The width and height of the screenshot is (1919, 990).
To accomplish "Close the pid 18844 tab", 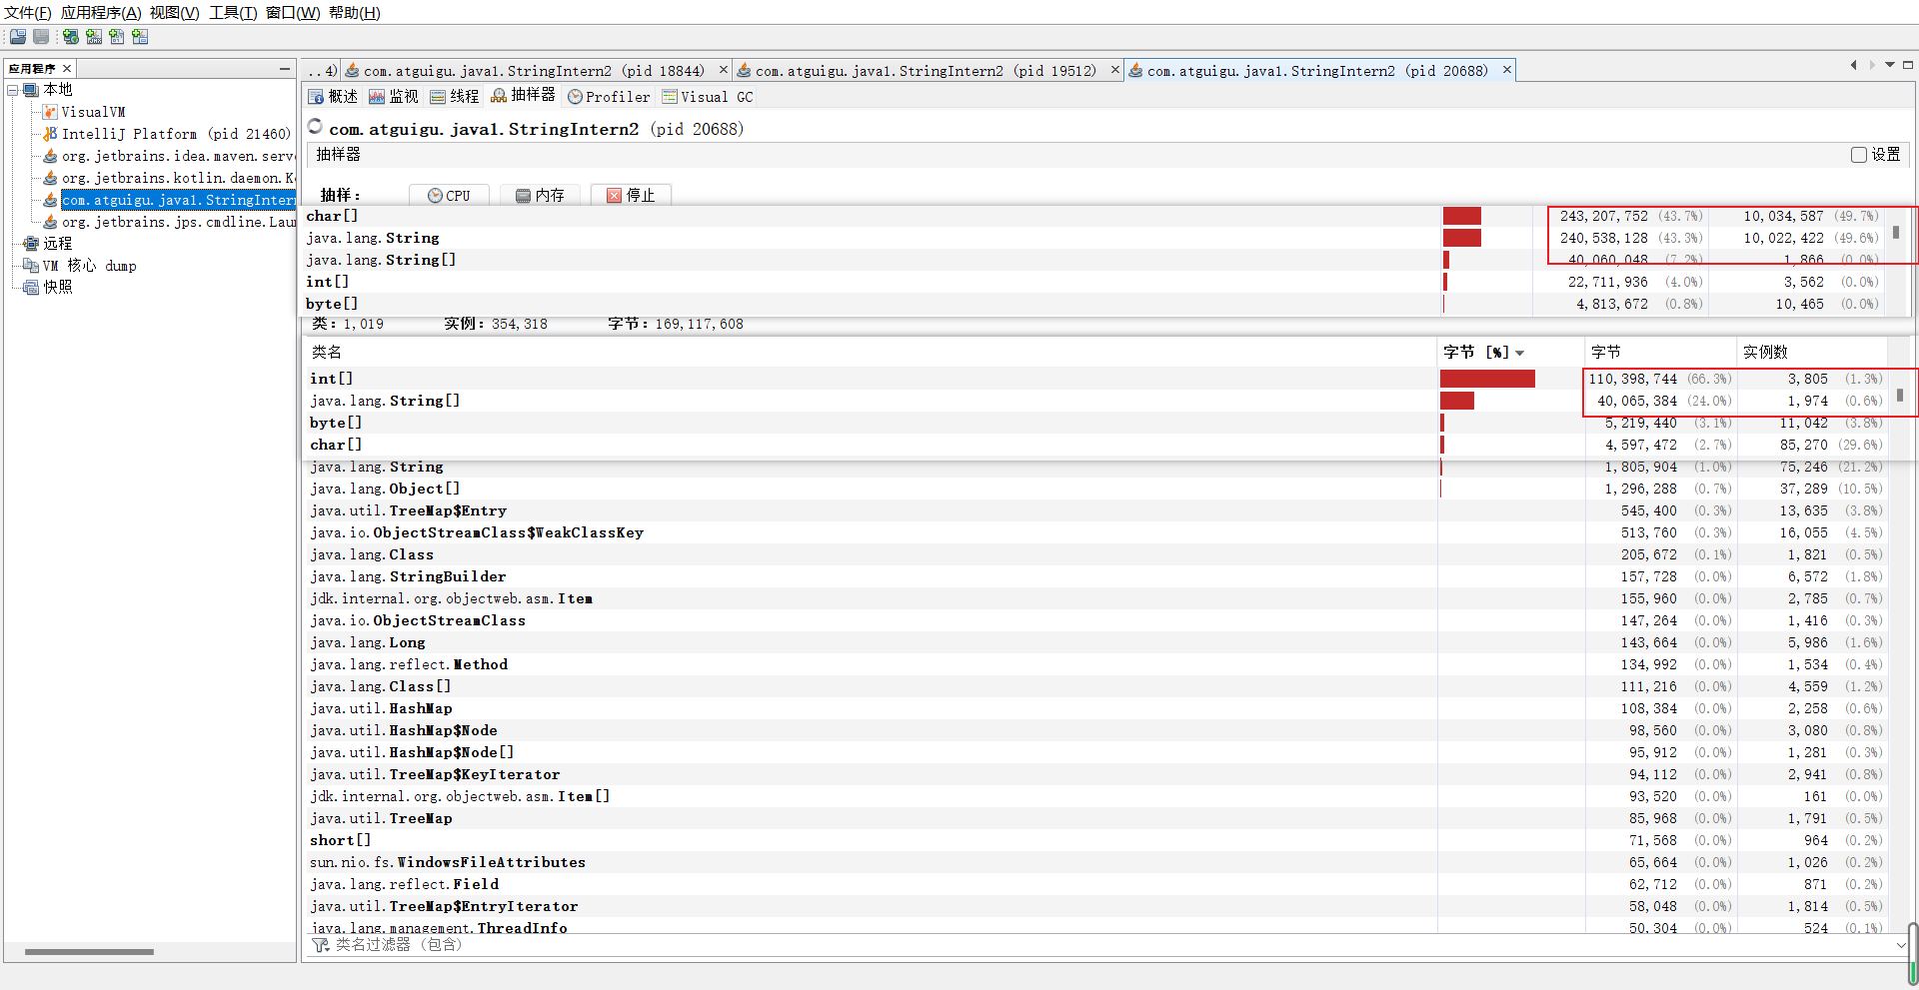I will point(724,70).
